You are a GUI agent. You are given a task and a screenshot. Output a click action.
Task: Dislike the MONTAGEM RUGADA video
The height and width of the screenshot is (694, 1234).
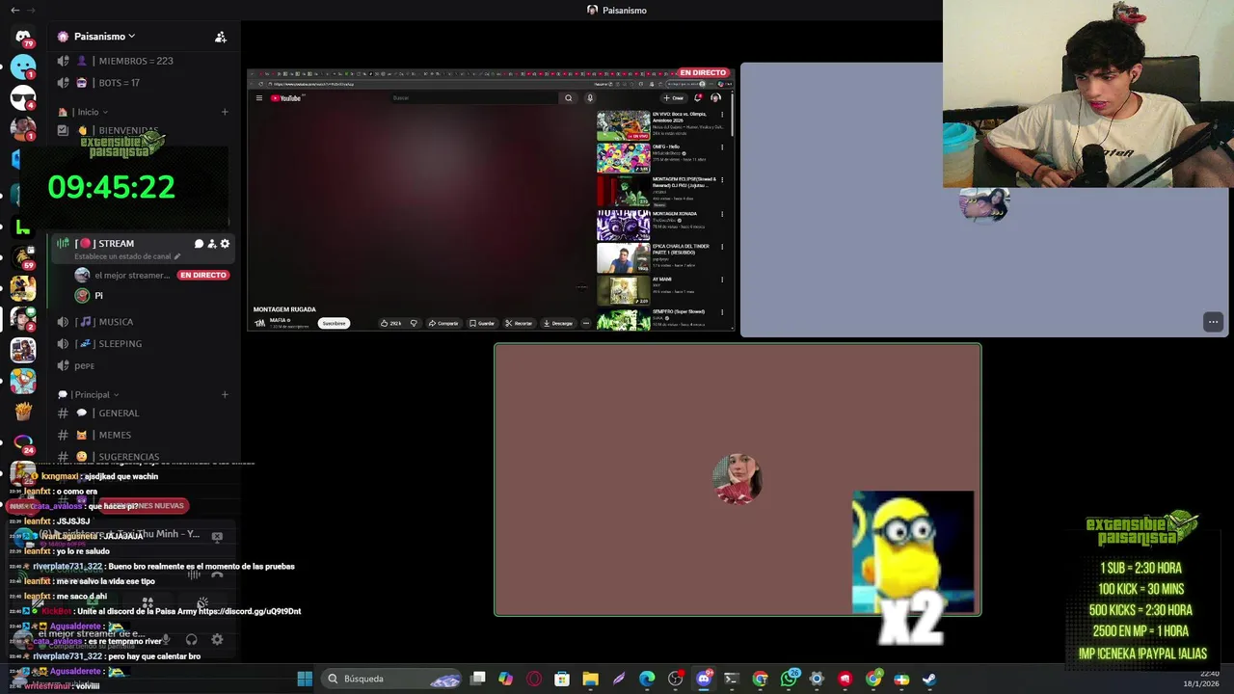[x=414, y=323]
